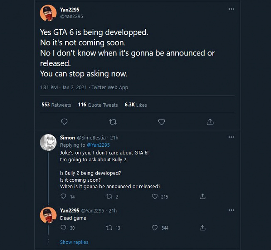Viewport: 271px width, 250px height.
Task: Like Simon's Bully 2 reply
Action: click(155, 196)
